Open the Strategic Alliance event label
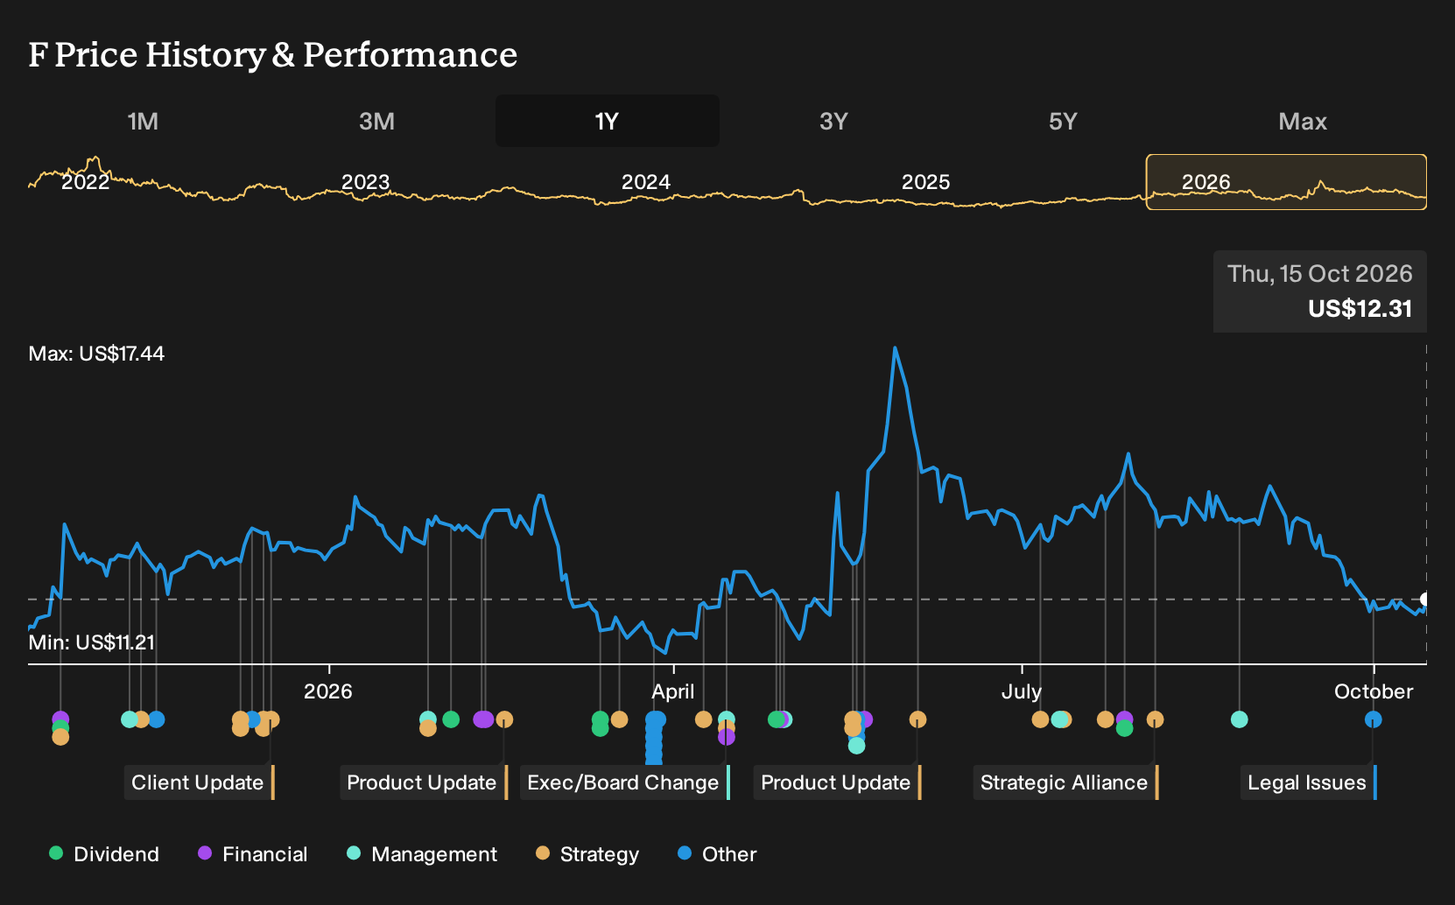The image size is (1455, 905). click(1066, 782)
